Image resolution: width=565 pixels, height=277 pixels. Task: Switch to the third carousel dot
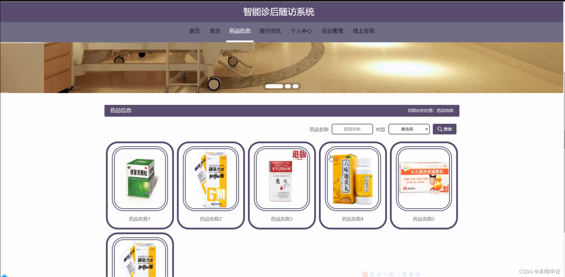(296, 86)
